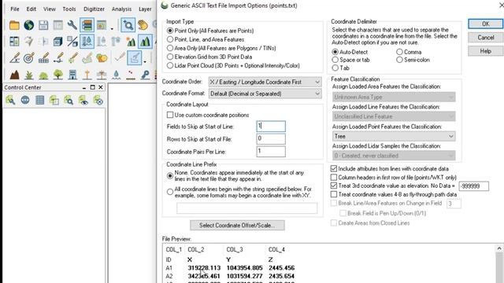
Task: Select the Zoom magnifier tool
Action: [128, 25]
